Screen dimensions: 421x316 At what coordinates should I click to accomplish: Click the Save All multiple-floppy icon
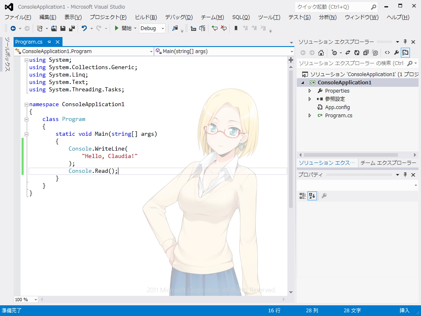(x=72, y=28)
